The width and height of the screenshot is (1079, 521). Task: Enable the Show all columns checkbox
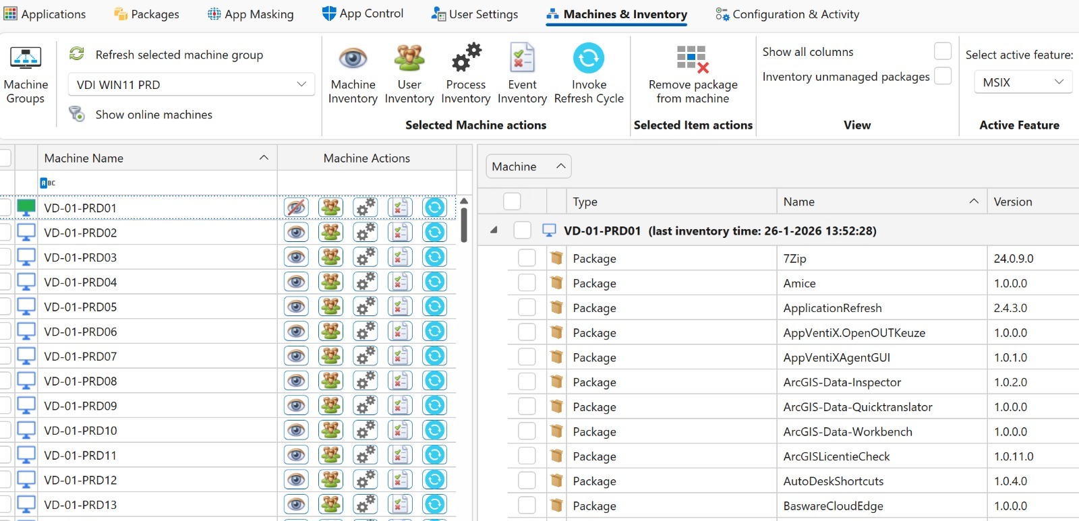coord(942,51)
